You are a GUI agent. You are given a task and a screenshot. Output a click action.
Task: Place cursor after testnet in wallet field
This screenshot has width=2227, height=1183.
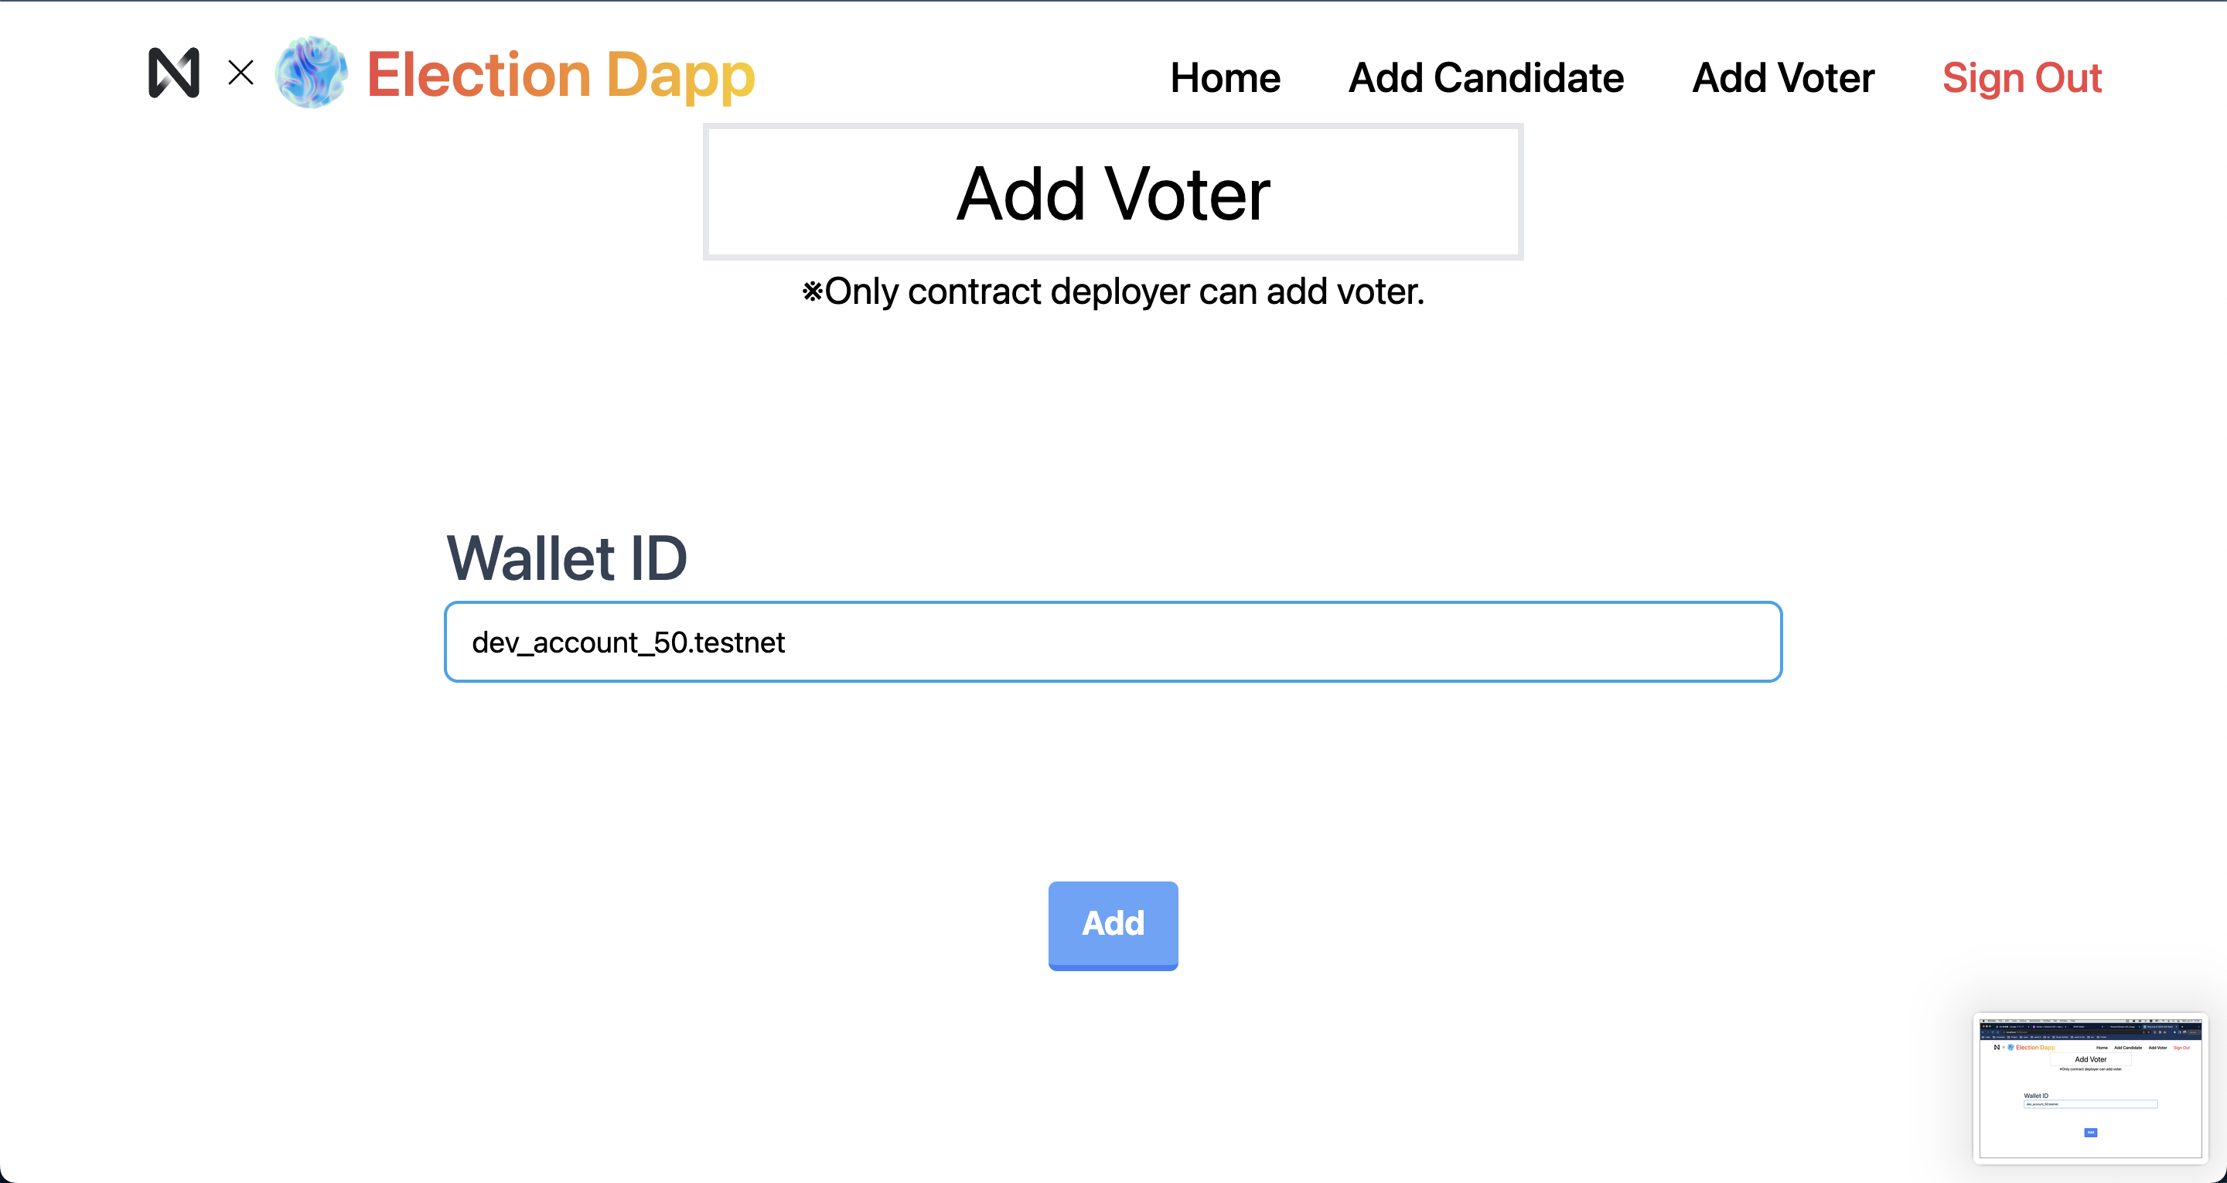point(786,643)
